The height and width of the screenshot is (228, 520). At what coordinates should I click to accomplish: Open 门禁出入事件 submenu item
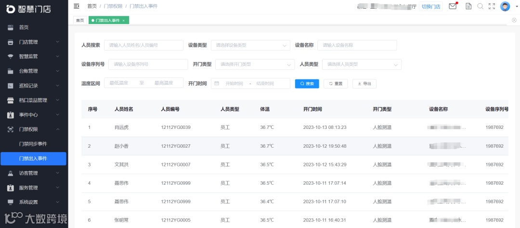[33, 159]
